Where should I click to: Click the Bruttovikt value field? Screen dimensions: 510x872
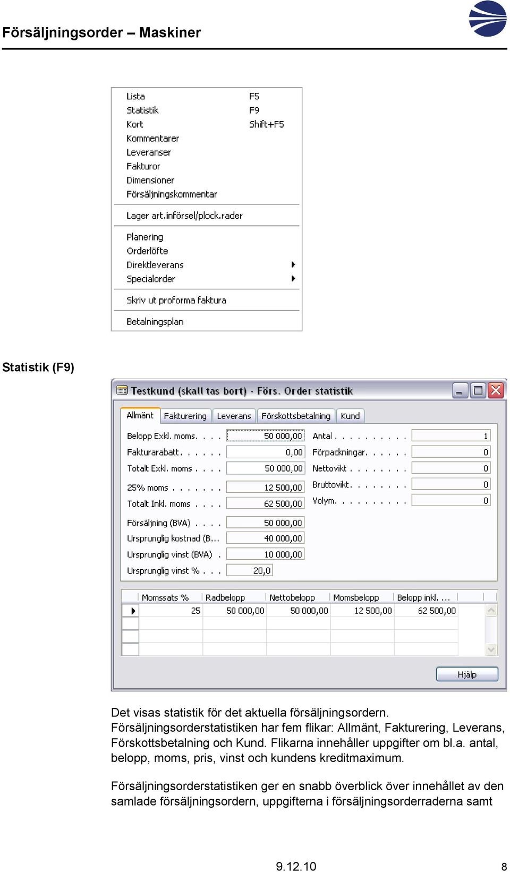[x=451, y=484]
